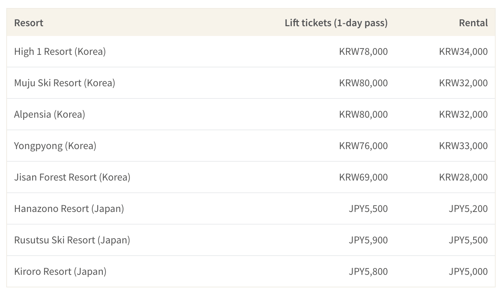The image size is (504, 301).
Task: Select the Yongpyong (Korea) row label
Action: (x=55, y=146)
